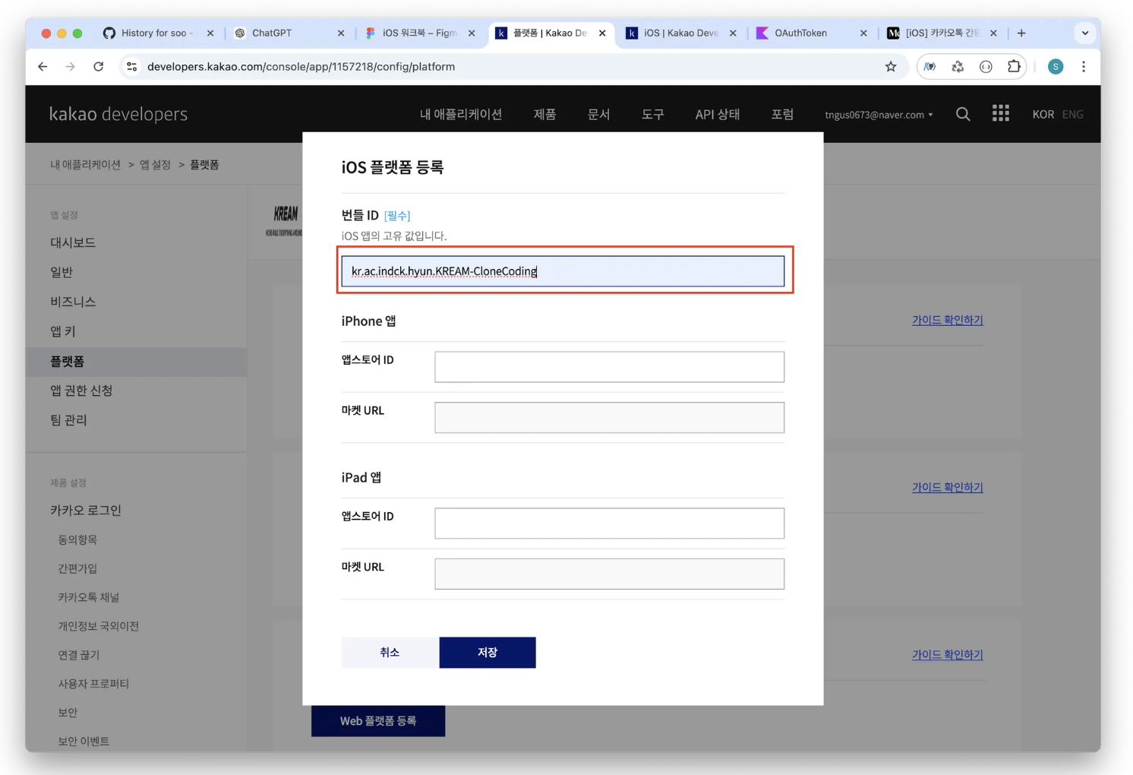Open API 상태 menu
Viewport: 1133px width, 775px height.
pyautogui.click(x=717, y=114)
